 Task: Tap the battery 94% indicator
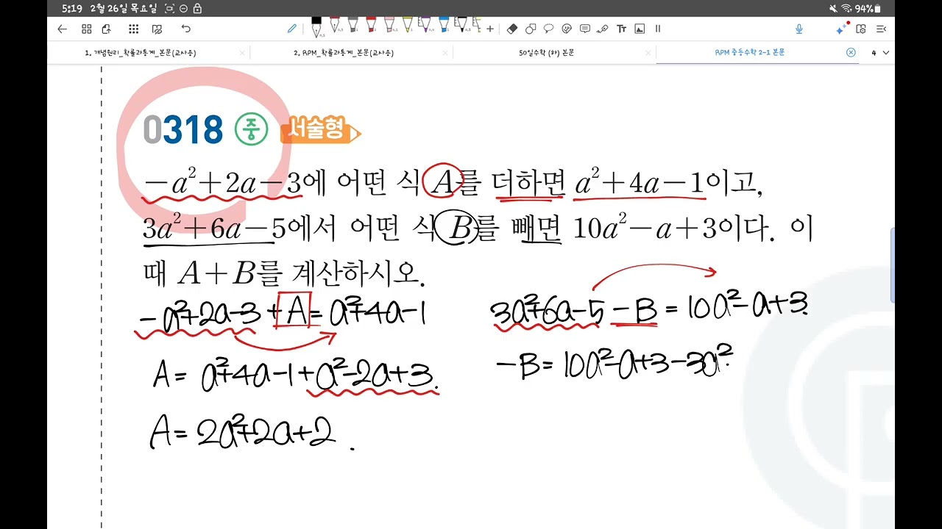(866, 9)
